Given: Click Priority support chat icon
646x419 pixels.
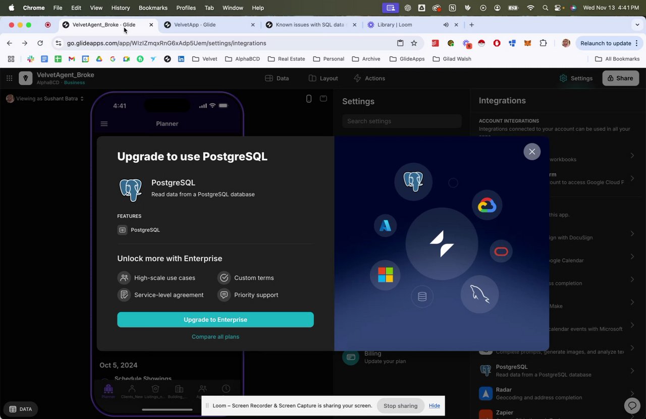Looking at the screenshot, I should (224, 295).
